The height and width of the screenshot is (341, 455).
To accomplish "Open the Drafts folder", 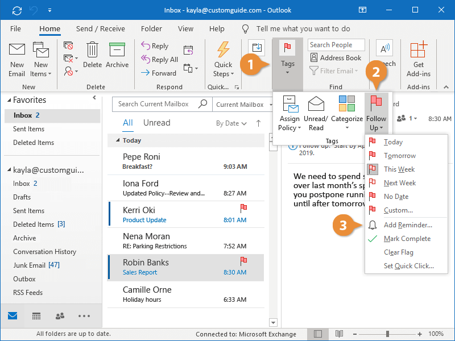I will [x=22, y=197].
